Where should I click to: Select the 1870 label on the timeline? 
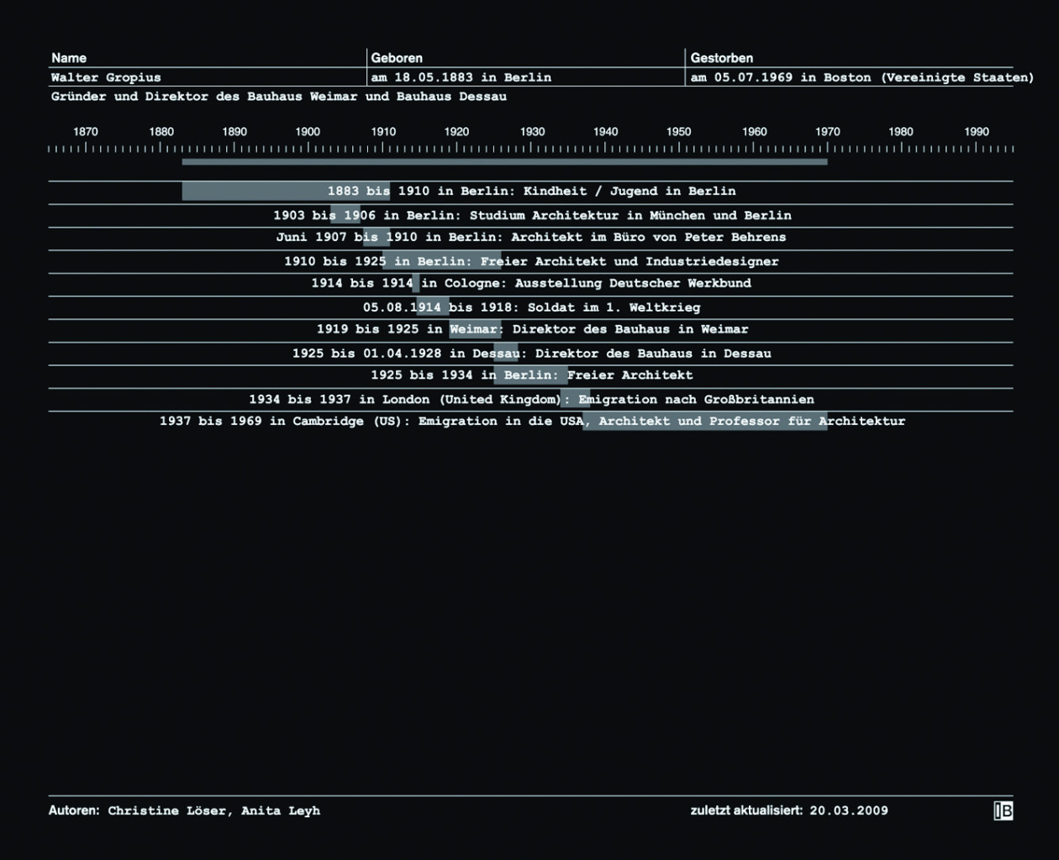click(86, 132)
